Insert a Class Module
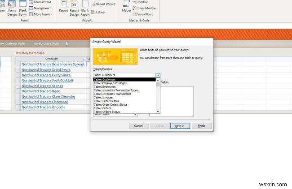The width and height of the screenshot is (292, 189). click(x=144, y=8)
